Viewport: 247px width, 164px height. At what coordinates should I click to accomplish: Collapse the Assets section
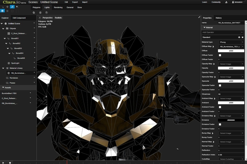tap(3, 87)
